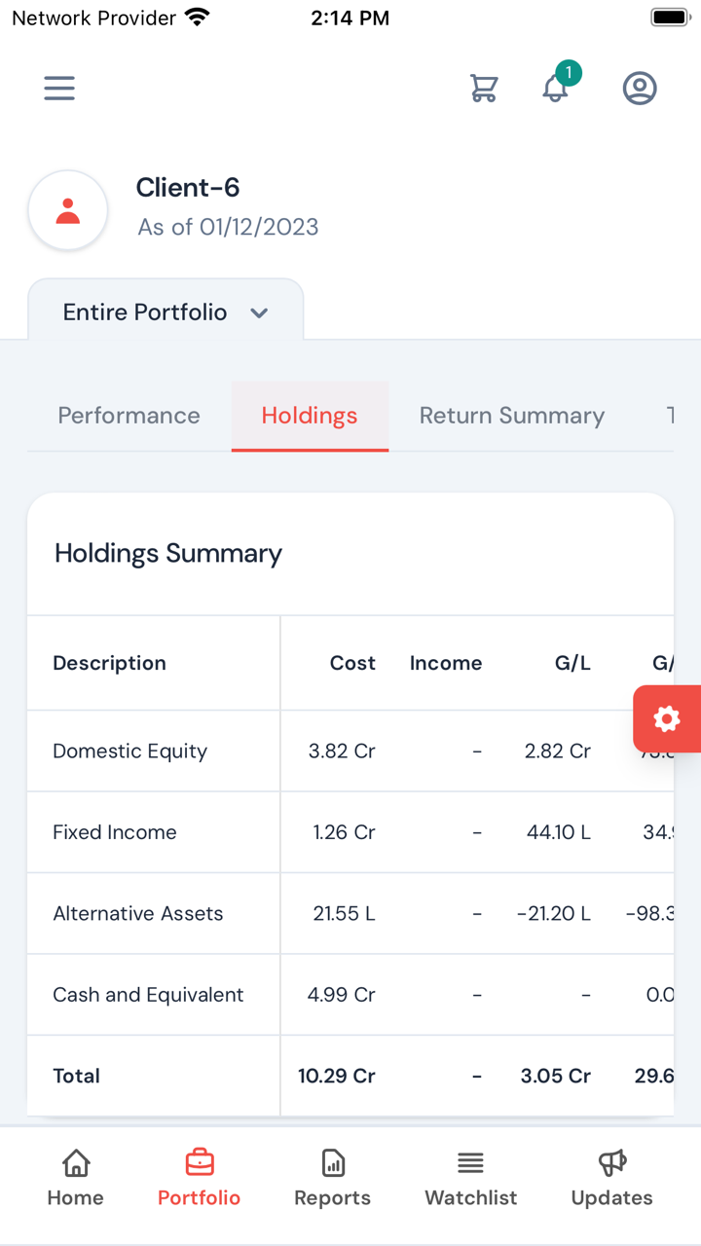Expand the Entire Portfolio dropdown
701x1246 pixels.
[166, 312]
